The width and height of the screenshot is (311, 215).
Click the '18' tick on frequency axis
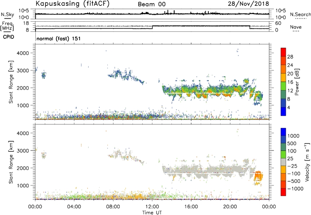26,23
